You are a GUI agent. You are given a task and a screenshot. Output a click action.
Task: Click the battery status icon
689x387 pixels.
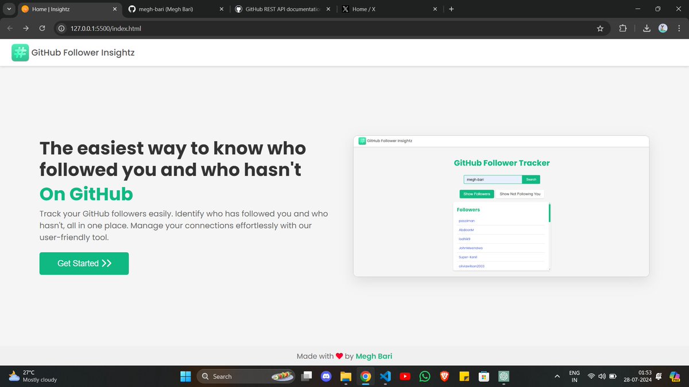pos(613,377)
